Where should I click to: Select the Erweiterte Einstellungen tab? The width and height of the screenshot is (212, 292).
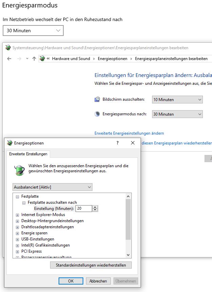click(28, 154)
